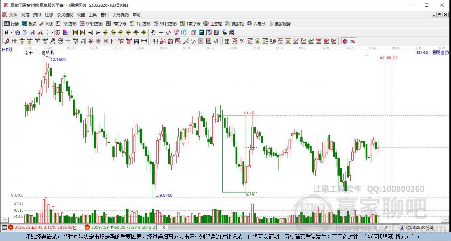Click the last yellow diamond four-arrow icon

click(x=144, y=33)
